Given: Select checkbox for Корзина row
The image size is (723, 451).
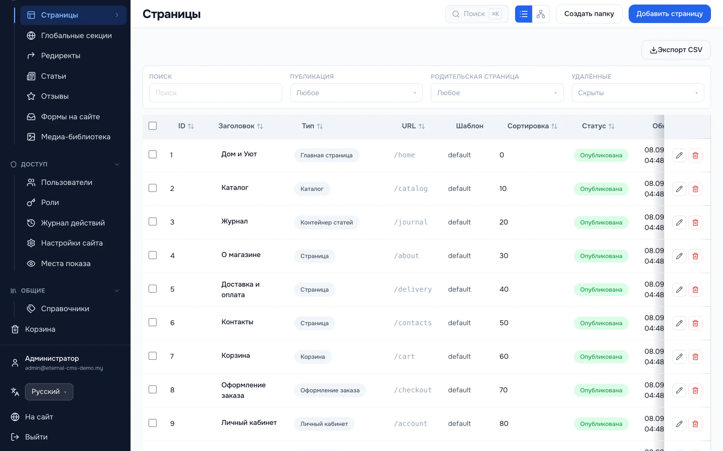Looking at the screenshot, I should pyautogui.click(x=153, y=356).
